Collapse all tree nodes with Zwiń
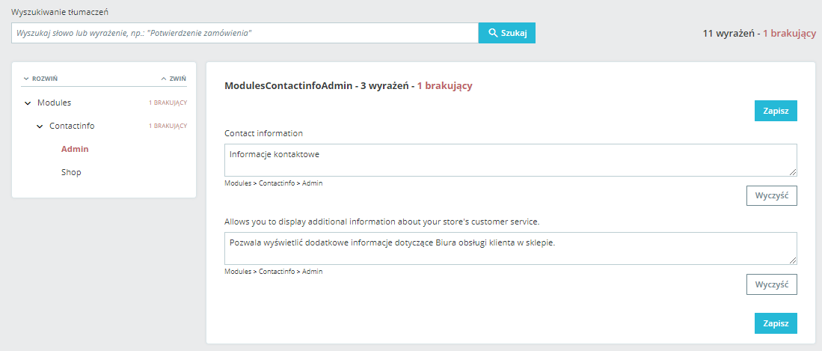 [x=174, y=78]
